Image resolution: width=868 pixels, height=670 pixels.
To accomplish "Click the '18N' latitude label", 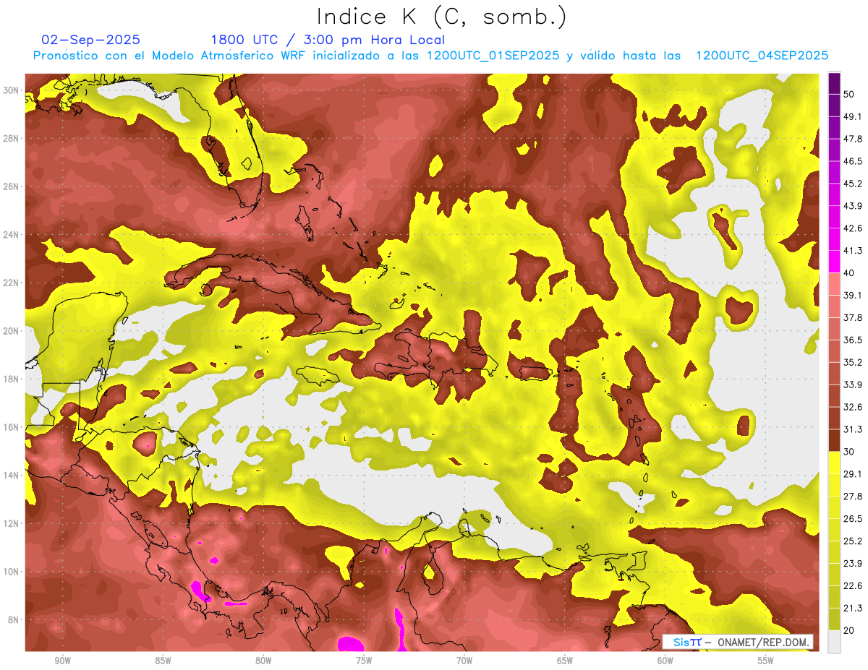I will point(10,379).
